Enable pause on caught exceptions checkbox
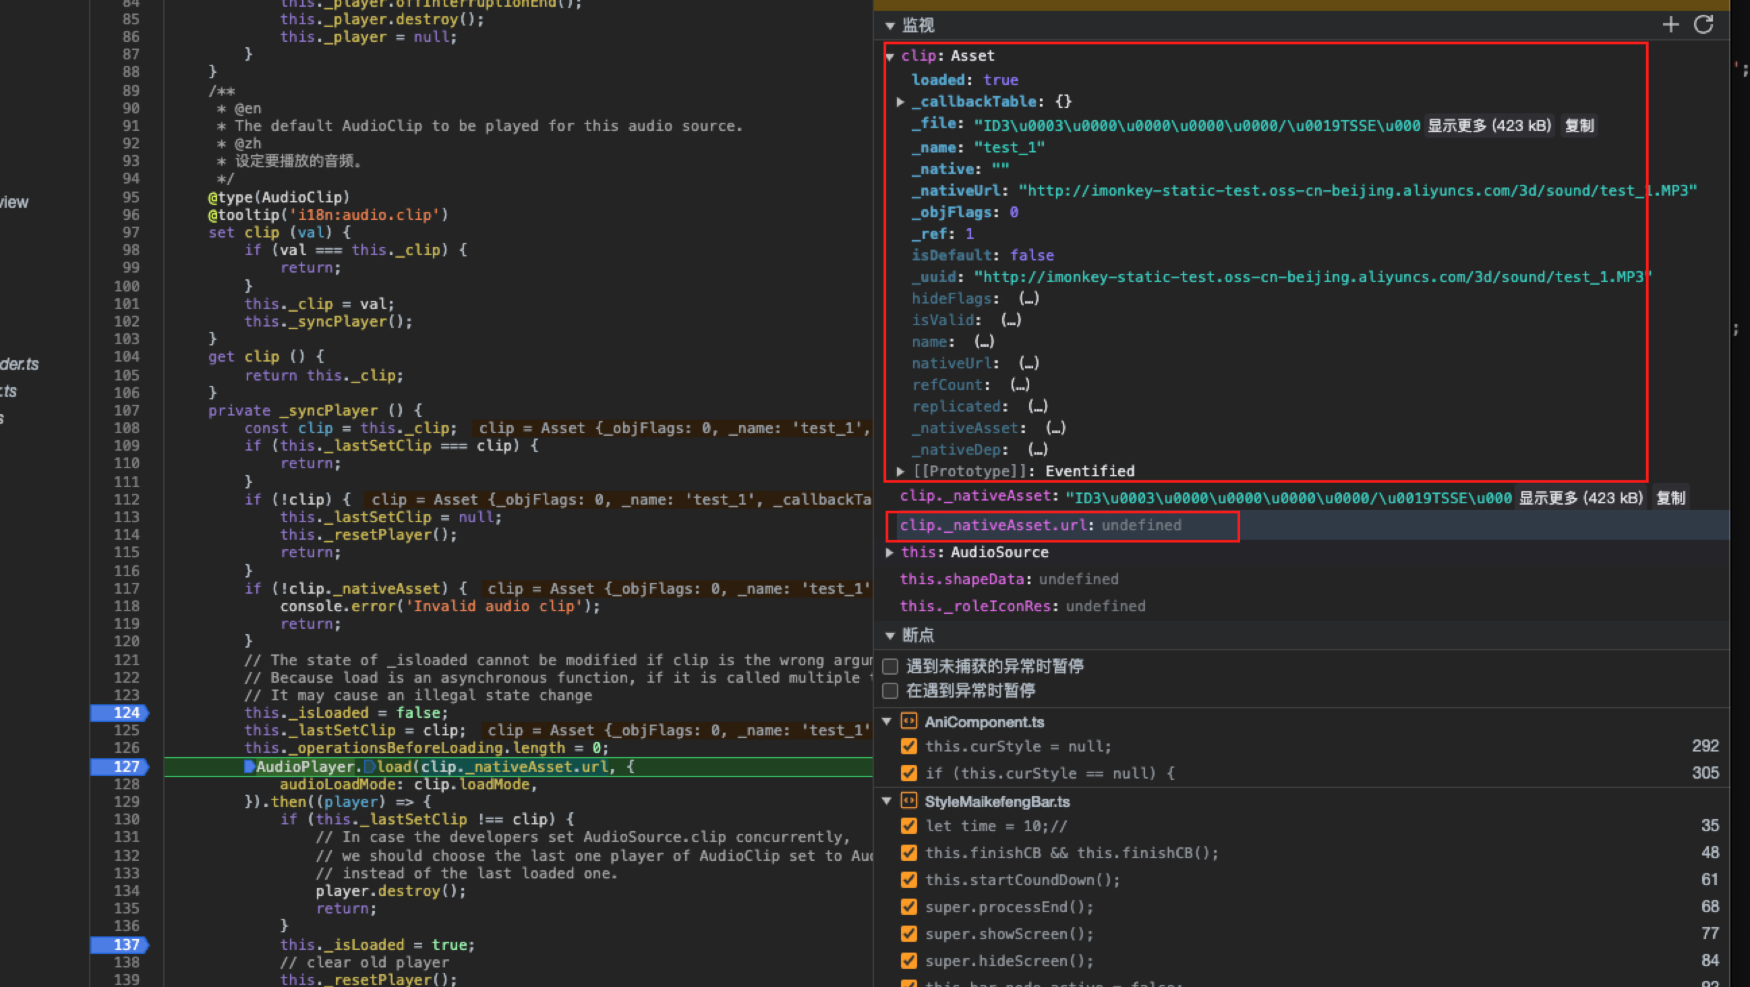Viewport: 1750px width, 987px height. [x=890, y=692]
